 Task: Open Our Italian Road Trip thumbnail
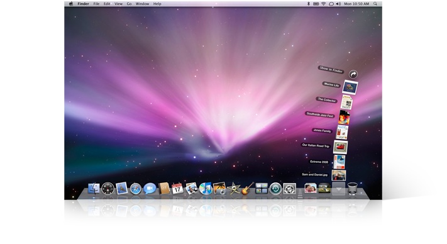click(340, 147)
